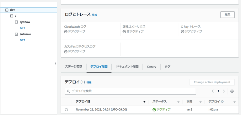241x115 pixels.
Task: Select the dev stage label
Action: (12, 10)
